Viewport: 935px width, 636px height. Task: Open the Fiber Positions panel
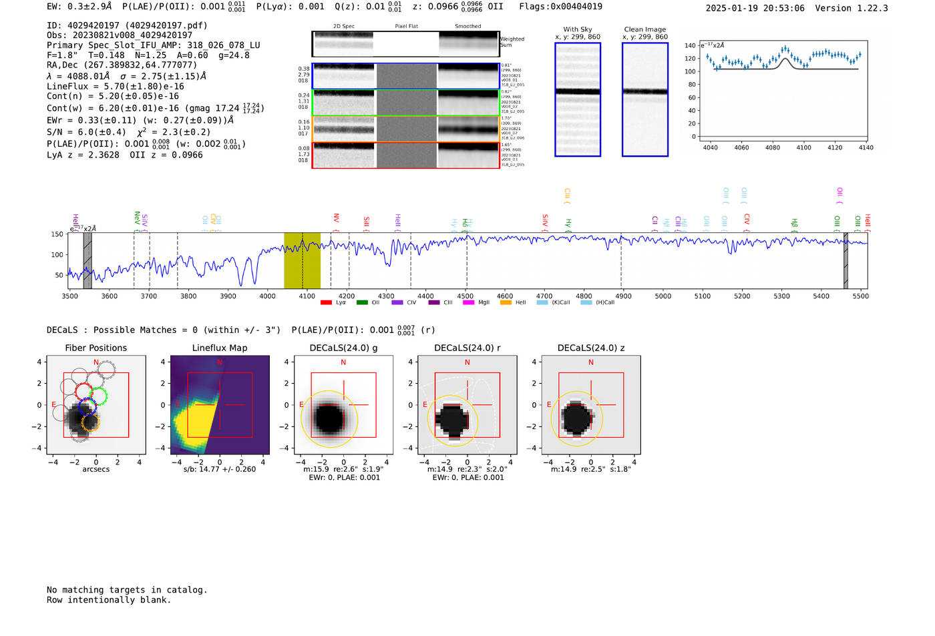[x=96, y=406]
